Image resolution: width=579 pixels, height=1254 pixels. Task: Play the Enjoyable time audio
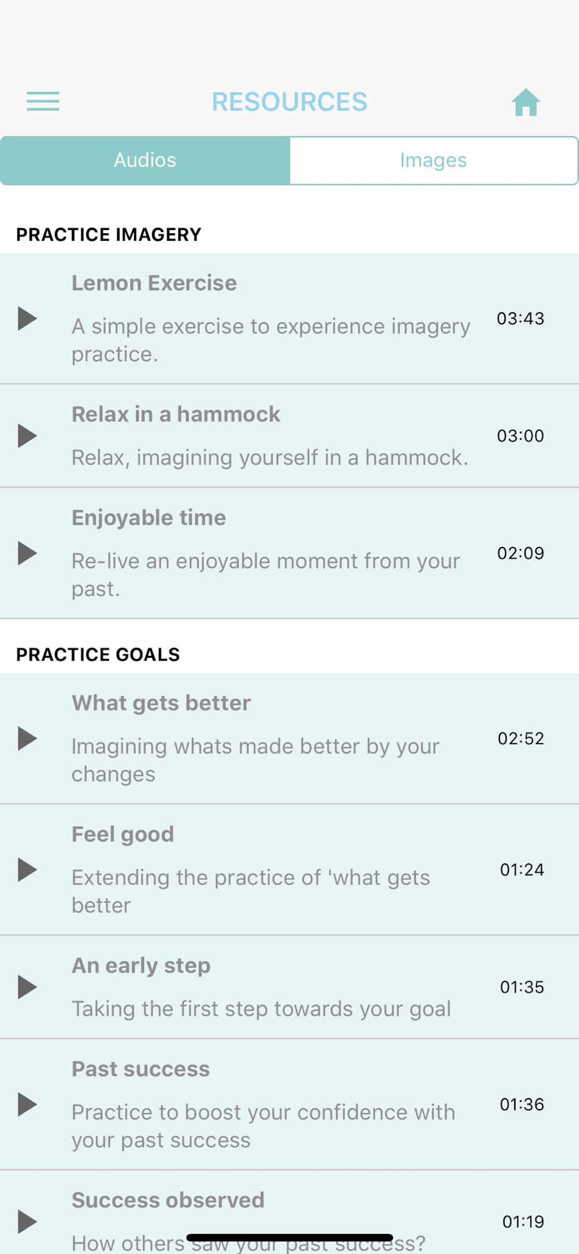pos(27,553)
